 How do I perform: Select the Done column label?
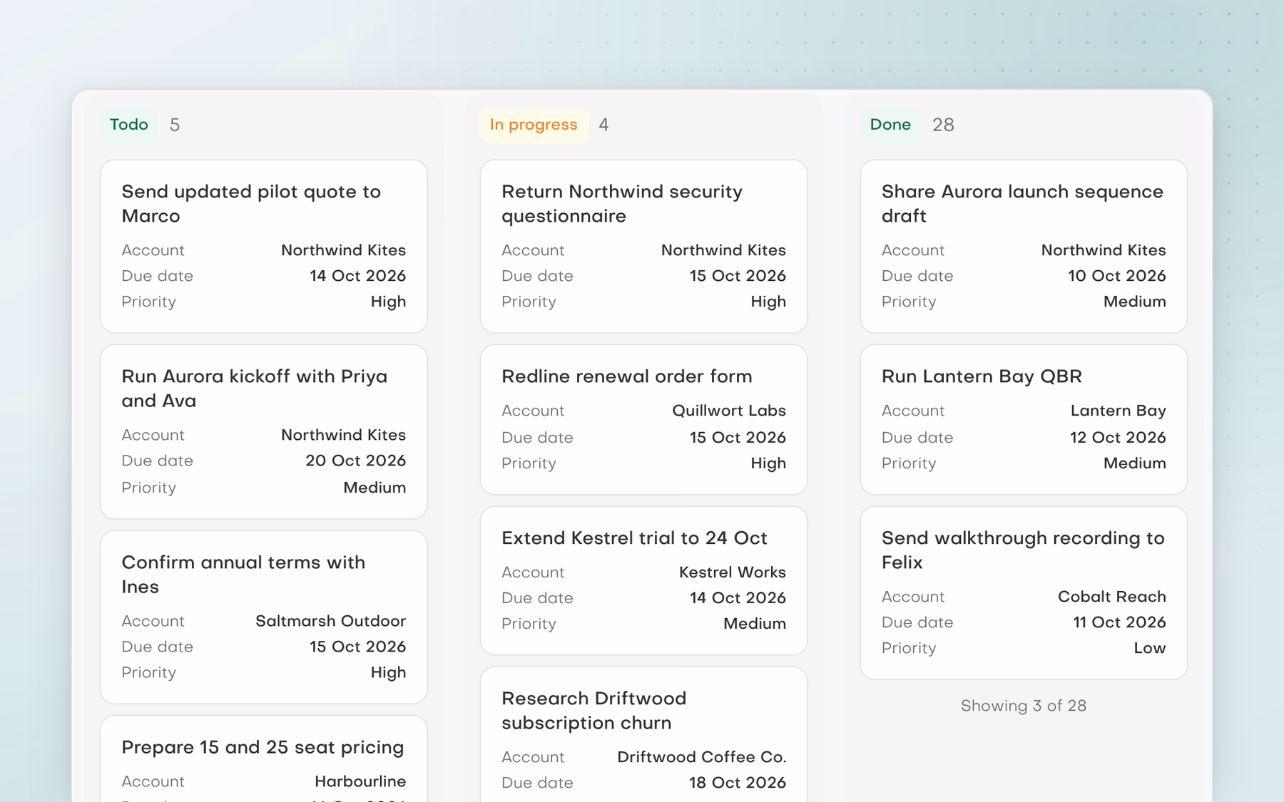[890, 125]
